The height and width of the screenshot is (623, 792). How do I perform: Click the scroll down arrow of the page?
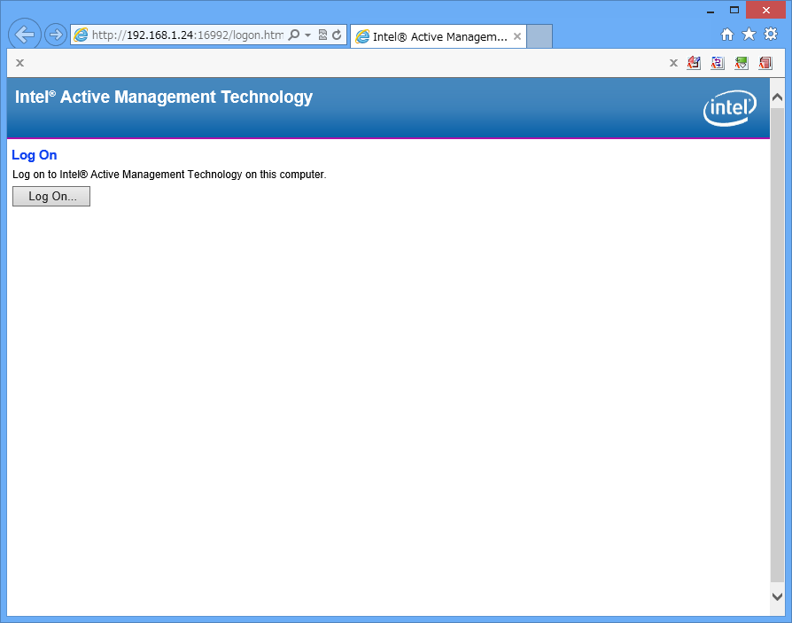click(x=777, y=596)
